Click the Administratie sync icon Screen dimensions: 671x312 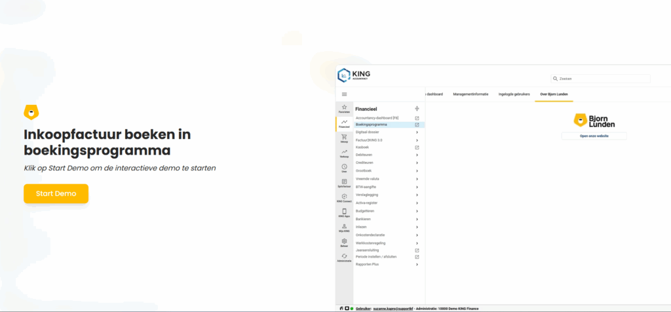[344, 258]
